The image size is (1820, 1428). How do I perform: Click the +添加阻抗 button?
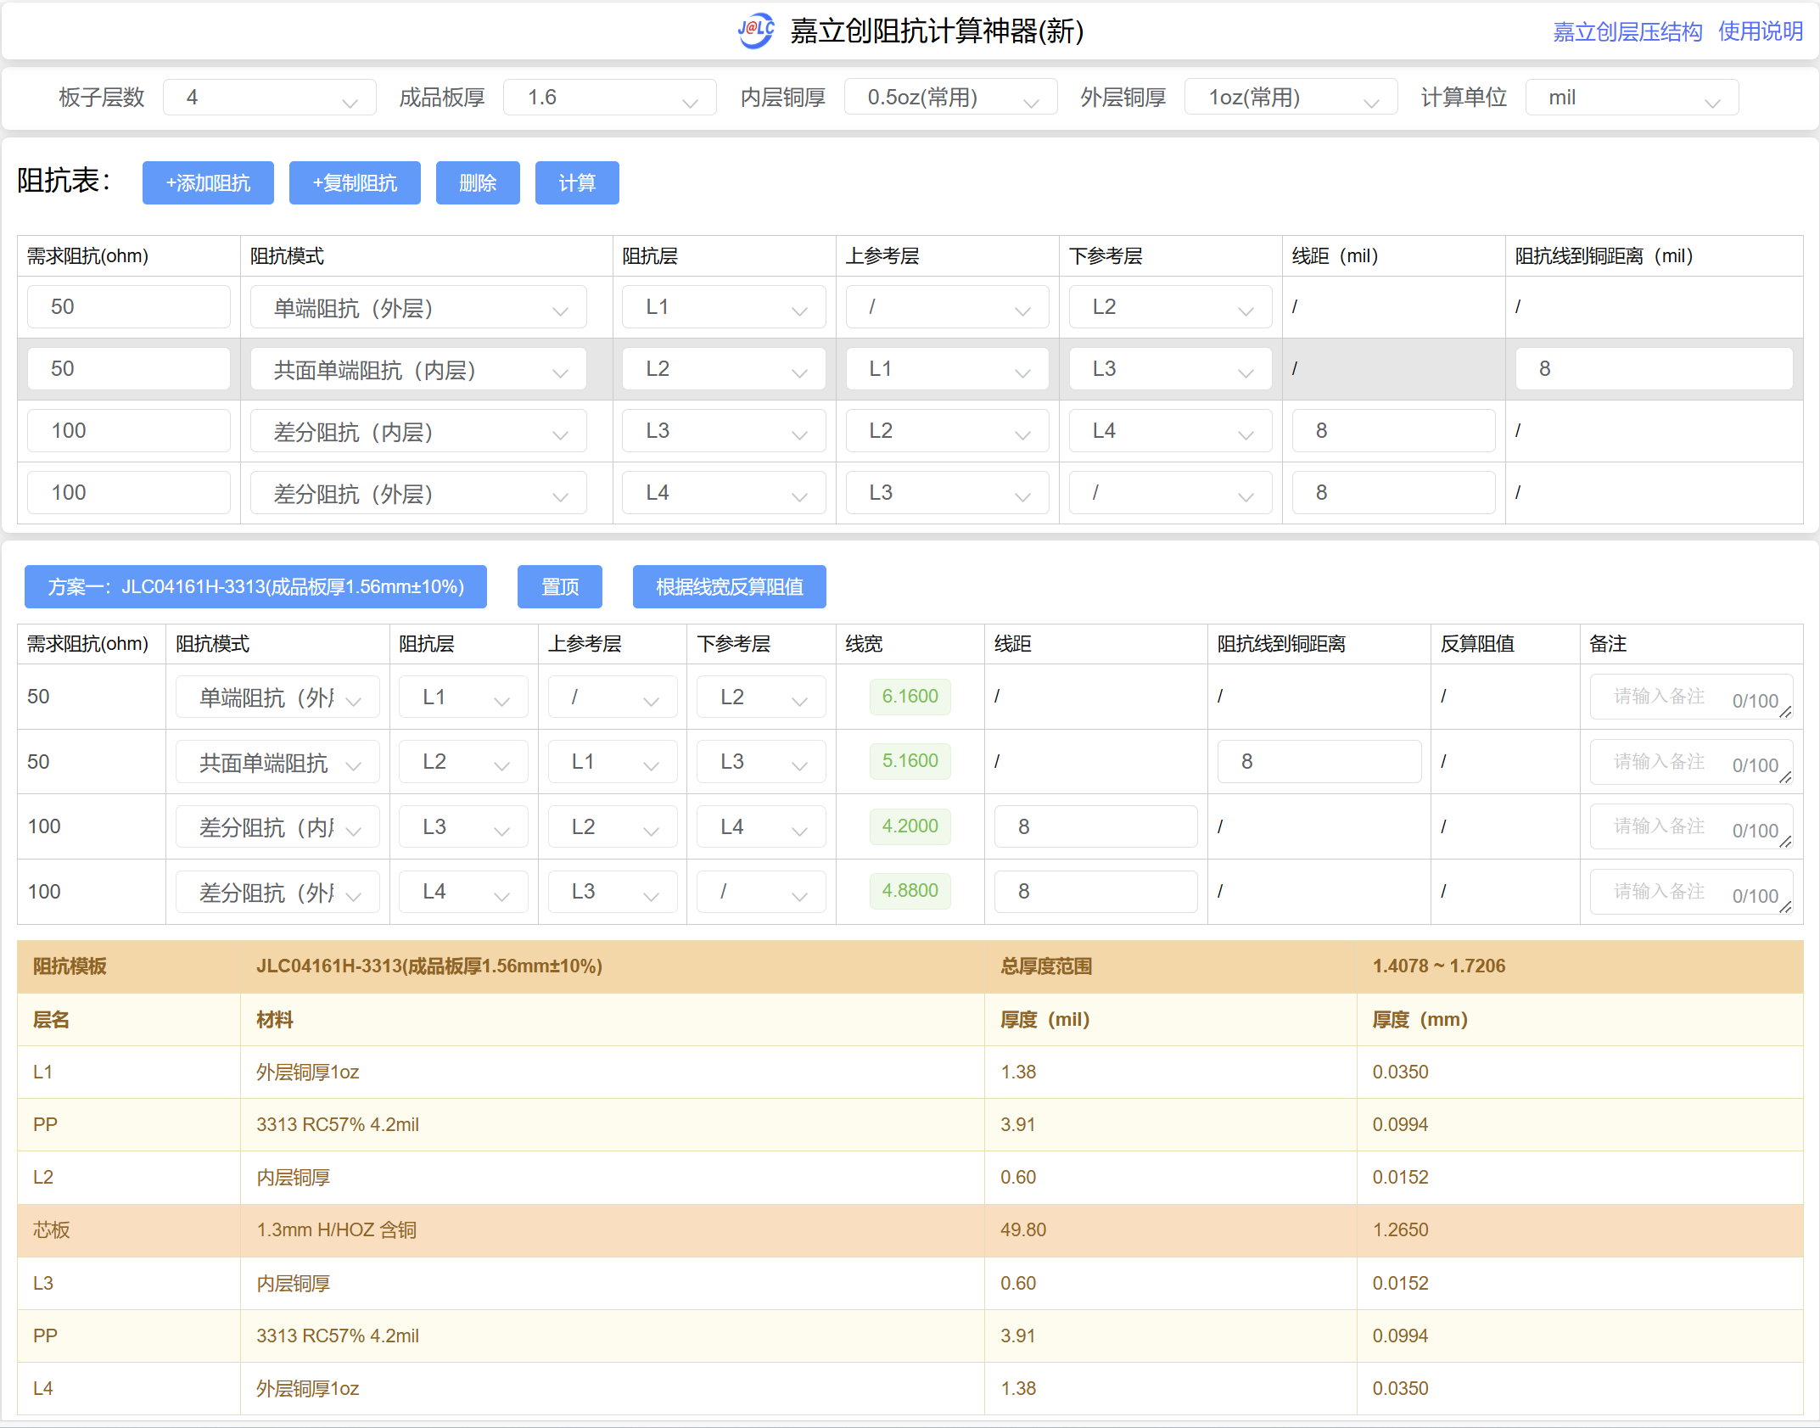pos(208,183)
